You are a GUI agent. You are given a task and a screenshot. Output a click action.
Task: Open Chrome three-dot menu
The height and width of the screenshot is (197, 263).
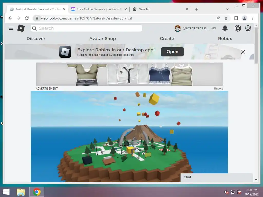(253, 18)
